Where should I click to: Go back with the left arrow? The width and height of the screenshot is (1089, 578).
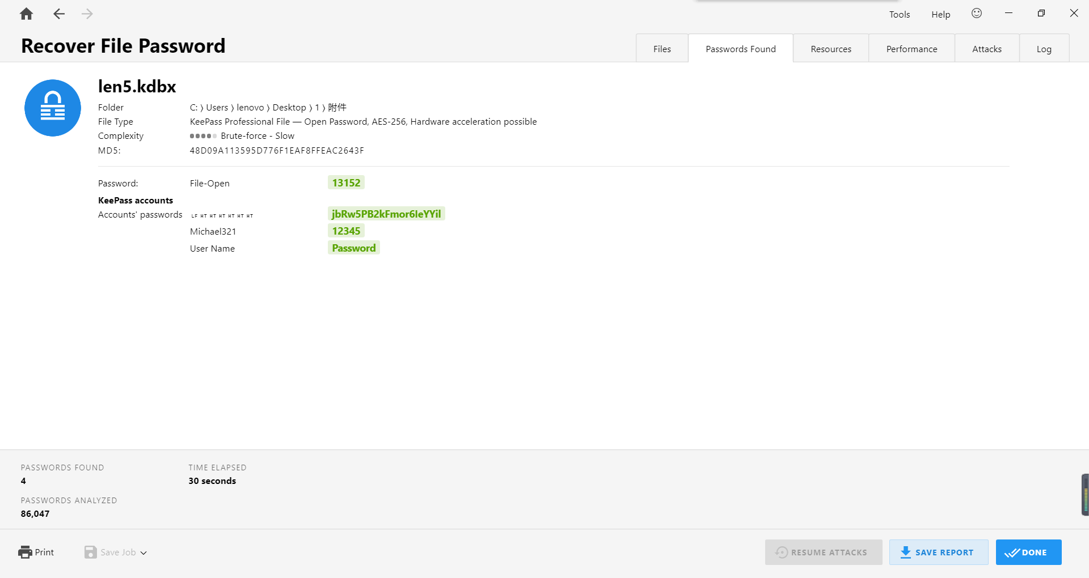pyautogui.click(x=59, y=14)
